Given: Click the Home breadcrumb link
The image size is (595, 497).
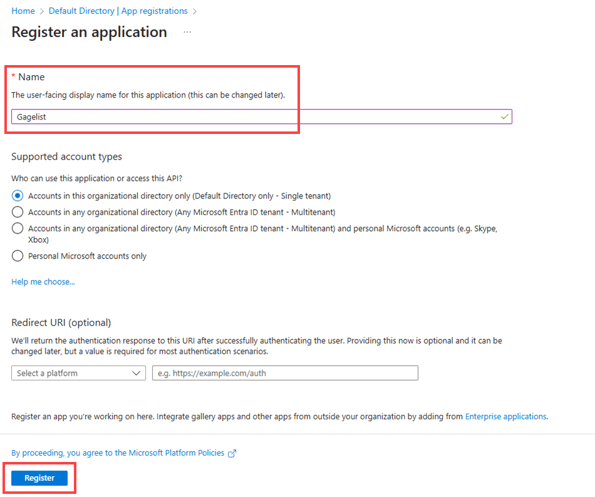Looking at the screenshot, I should pyautogui.click(x=23, y=11).
